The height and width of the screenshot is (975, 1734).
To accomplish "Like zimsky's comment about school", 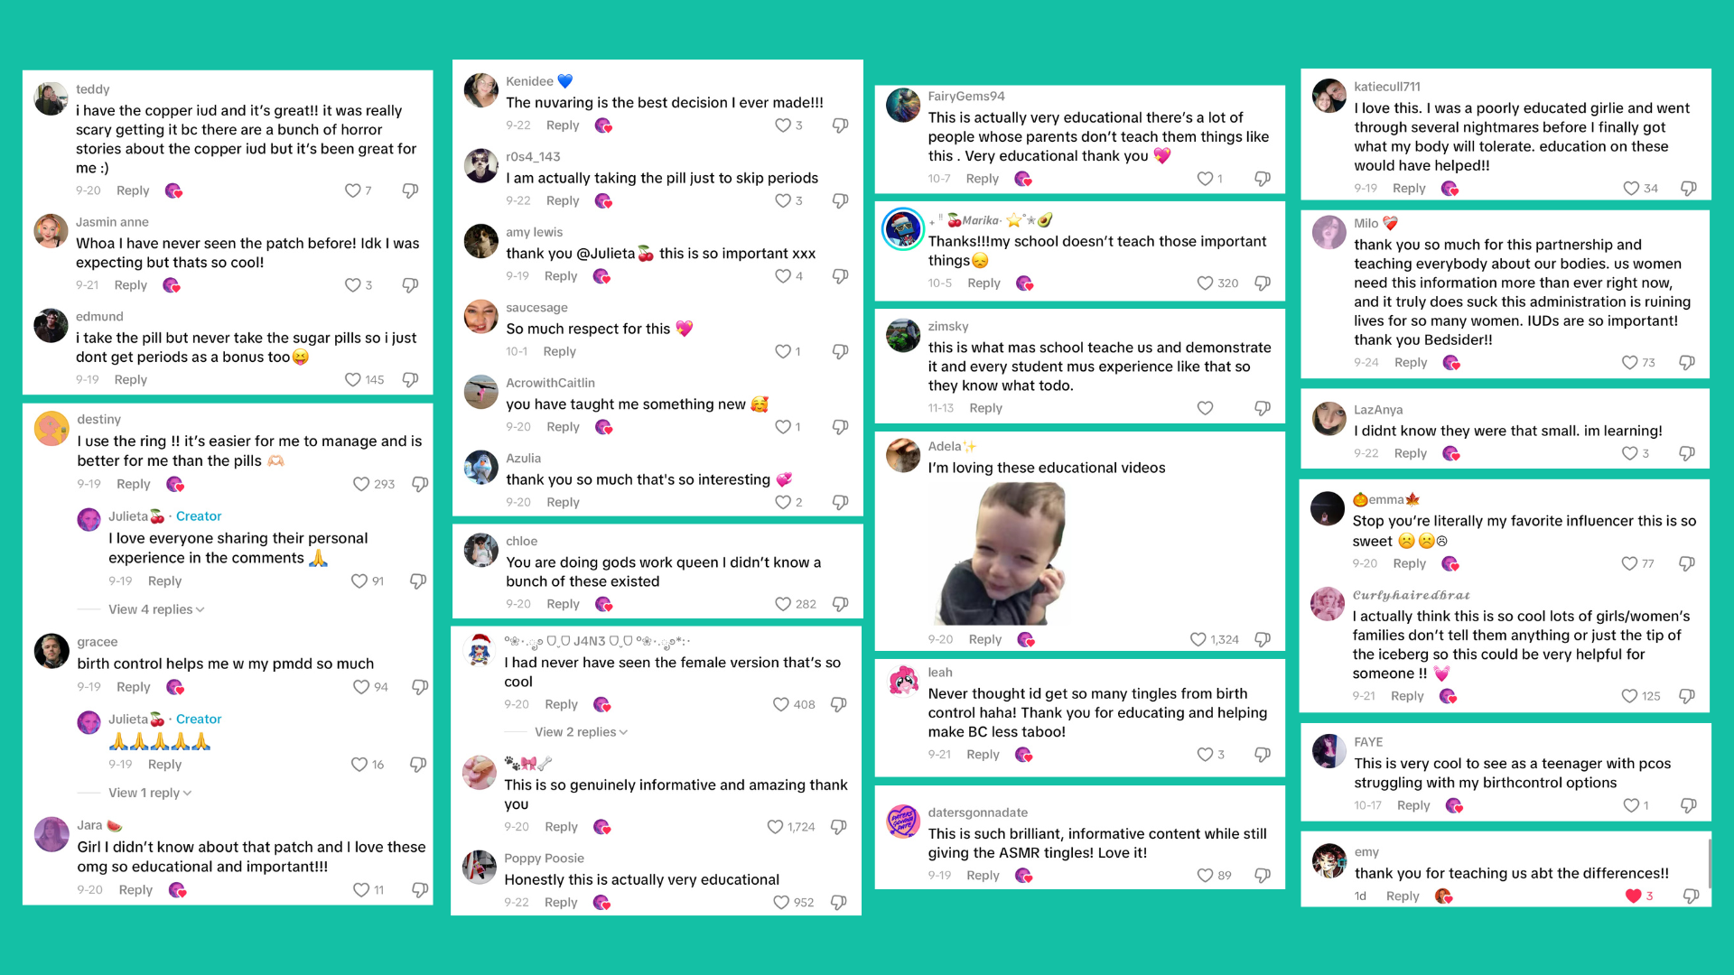I will [x=1205, y=408].
